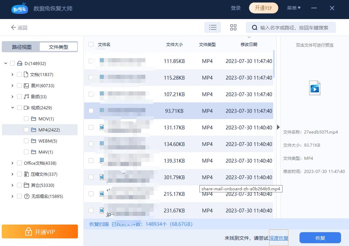Click the magnifier icon in the search box
Image resolution: width=349 pixels, height=246 pixels.
coord(254,27)
